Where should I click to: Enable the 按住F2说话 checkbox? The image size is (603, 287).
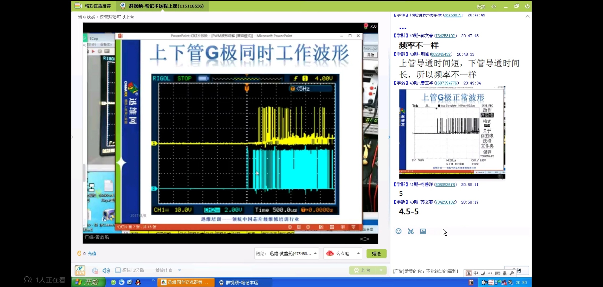118,270
